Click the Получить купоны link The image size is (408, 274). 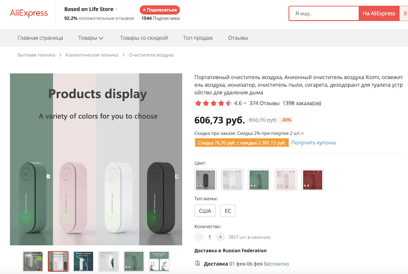(313, 143)
